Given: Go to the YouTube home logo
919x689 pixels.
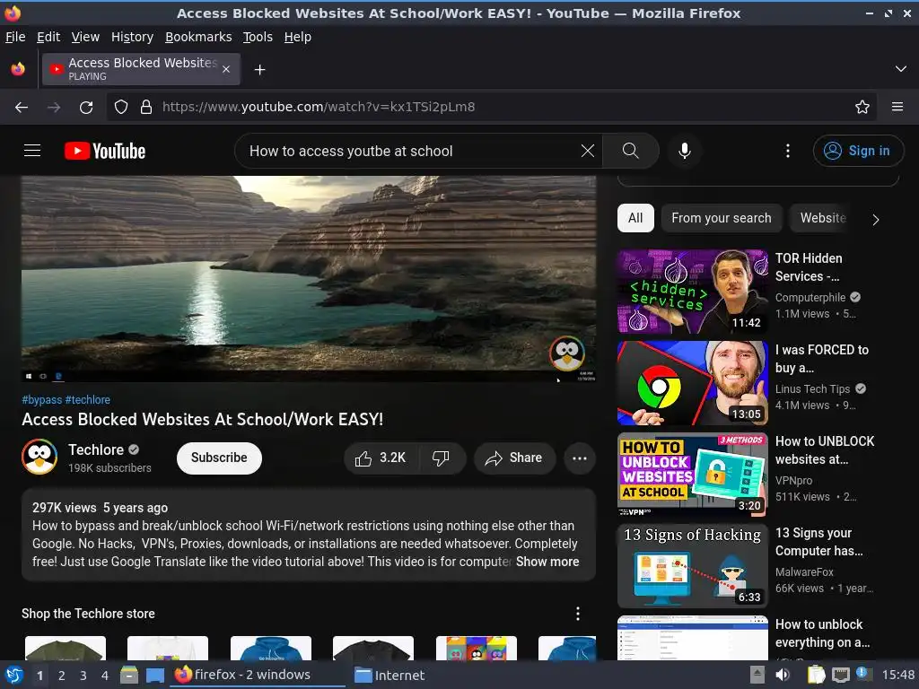Looking at the screenshot, I should tap(105, 151).
